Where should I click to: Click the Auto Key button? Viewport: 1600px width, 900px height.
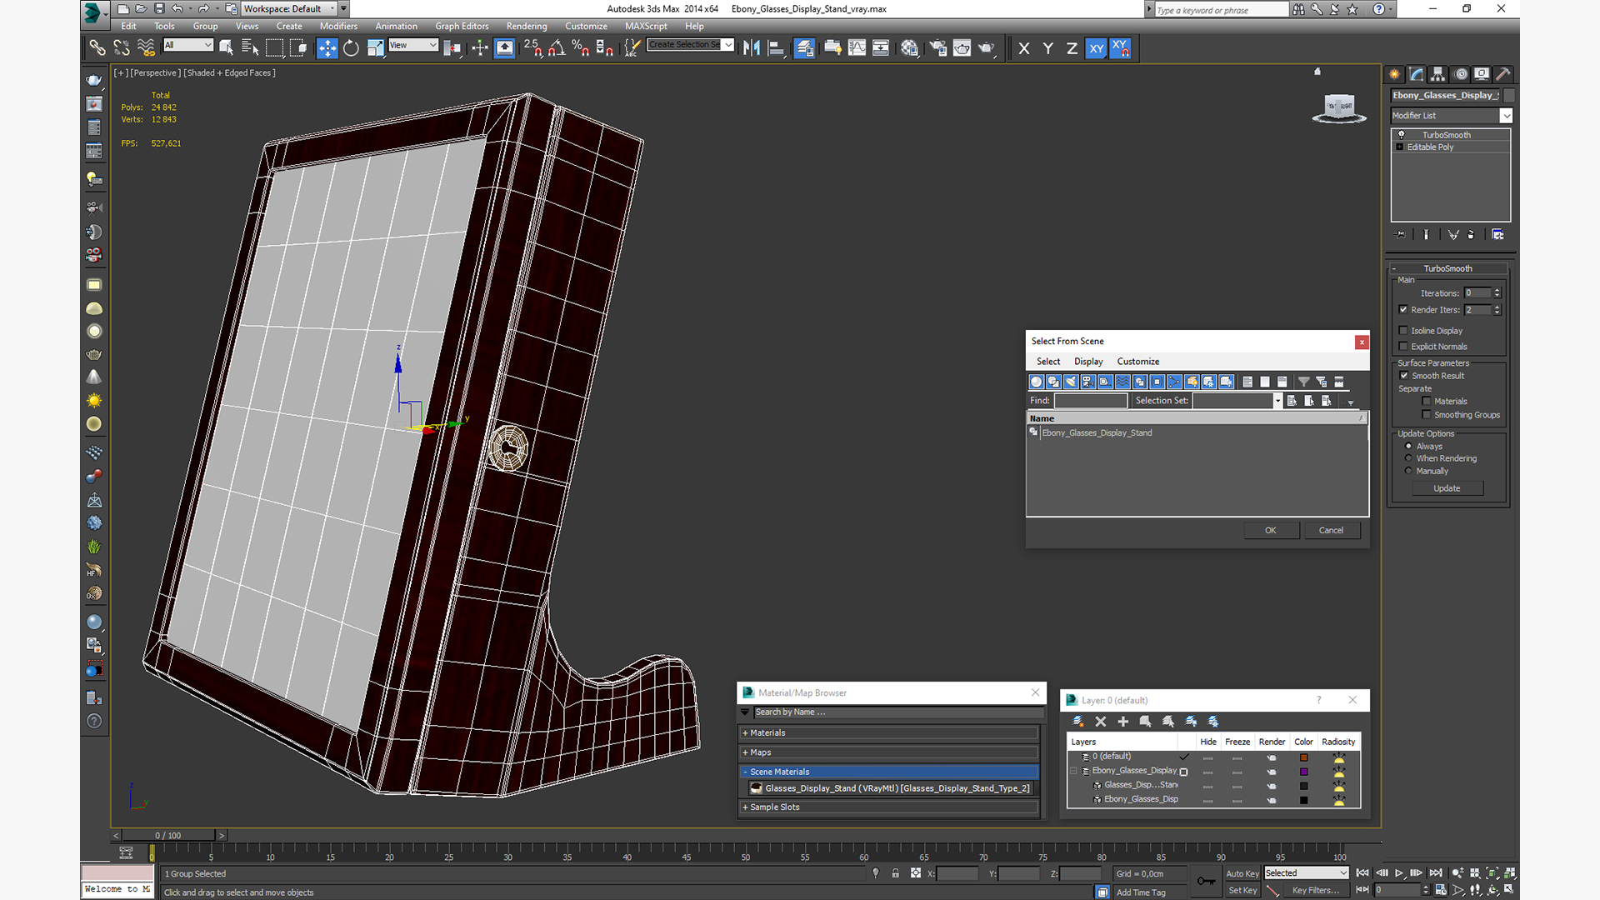(x=1242, y=874)
